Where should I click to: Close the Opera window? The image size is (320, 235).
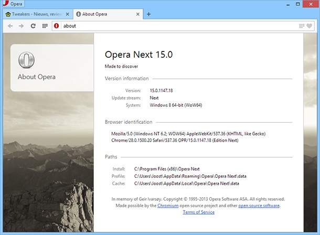311,4
